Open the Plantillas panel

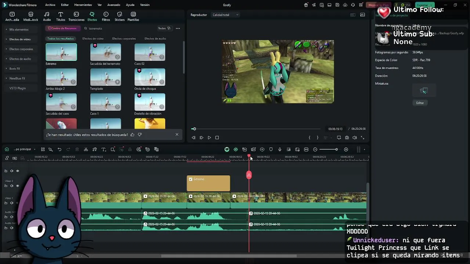(133, 16)
